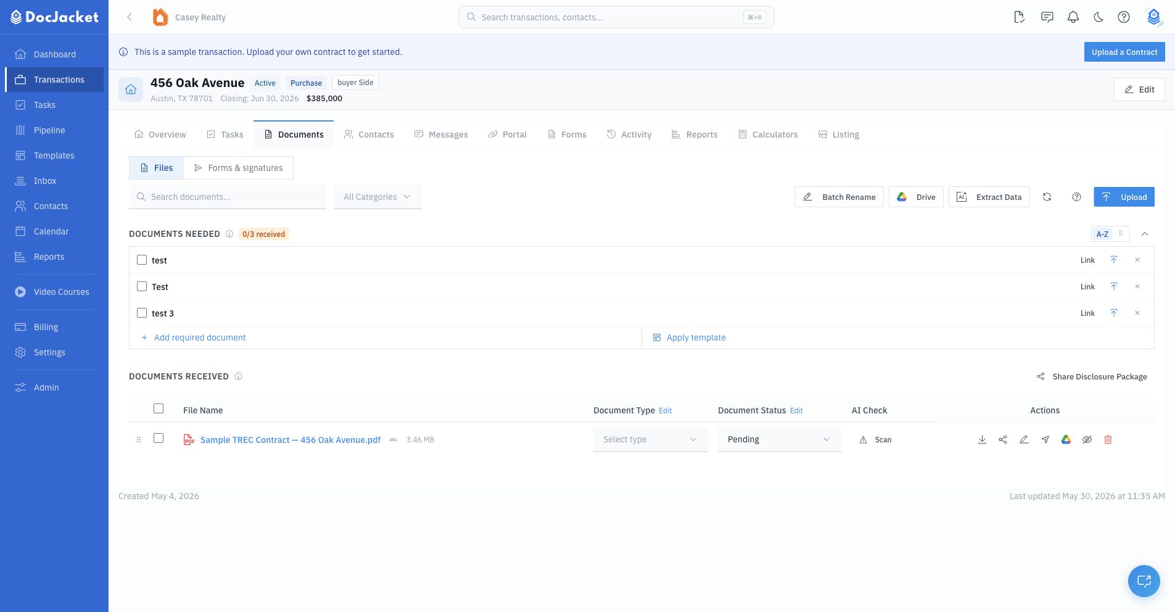Screen dimensions: 1175x612
Task: Click the Edit transaction button
Action: (x=1139, y=89)
